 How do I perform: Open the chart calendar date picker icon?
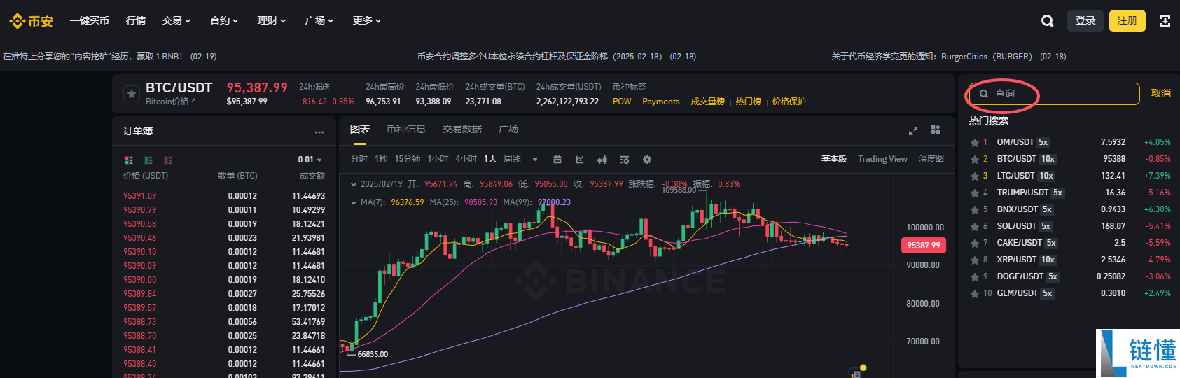tap(557, 160)
